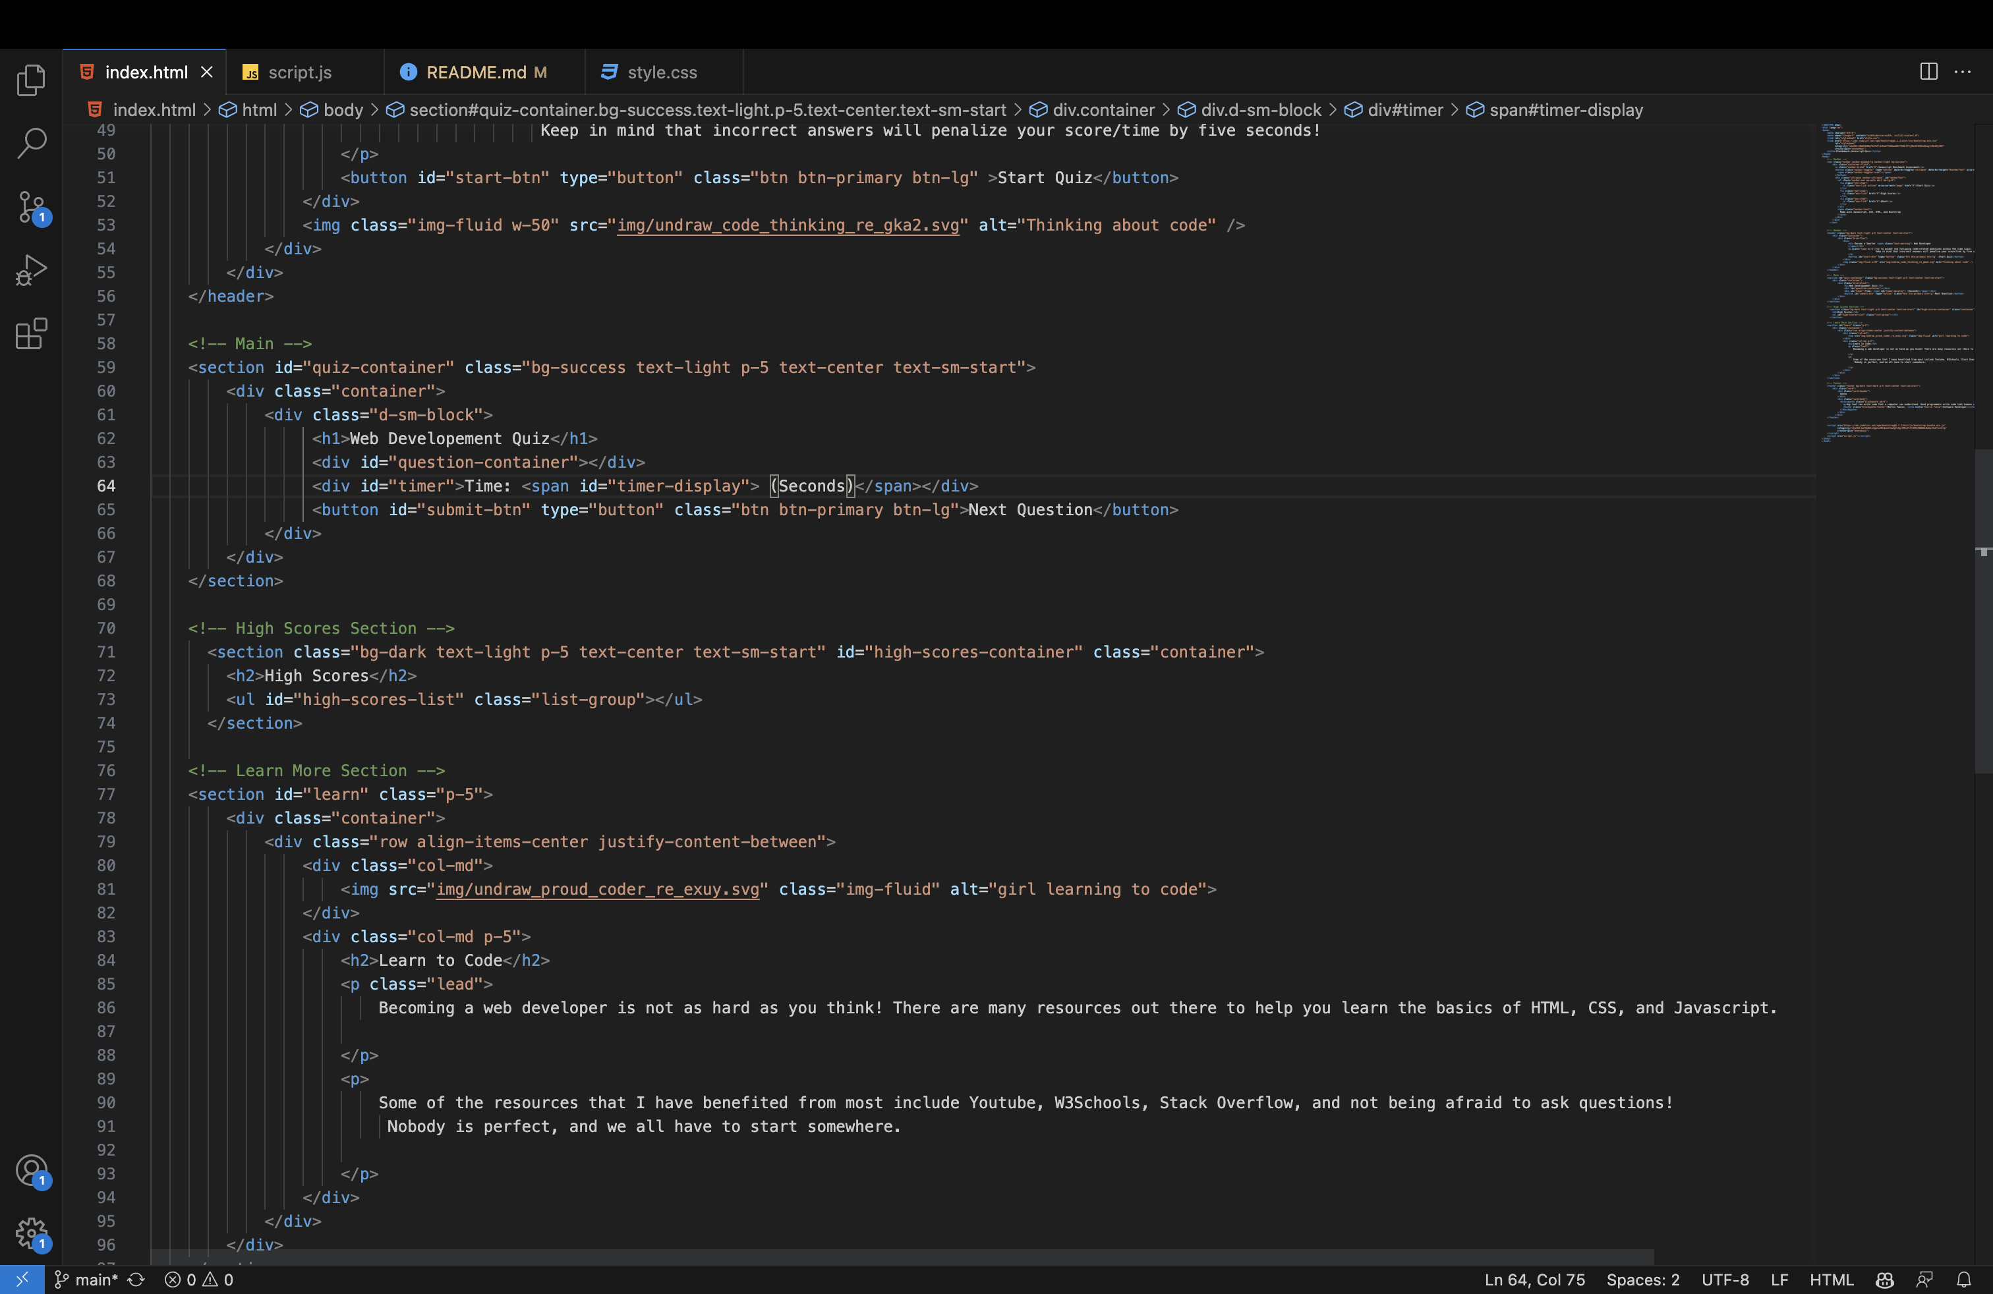Open the Accounts icon in activity bar
This screenshot has width=1993, height=1294.
tap(31, 1171)
